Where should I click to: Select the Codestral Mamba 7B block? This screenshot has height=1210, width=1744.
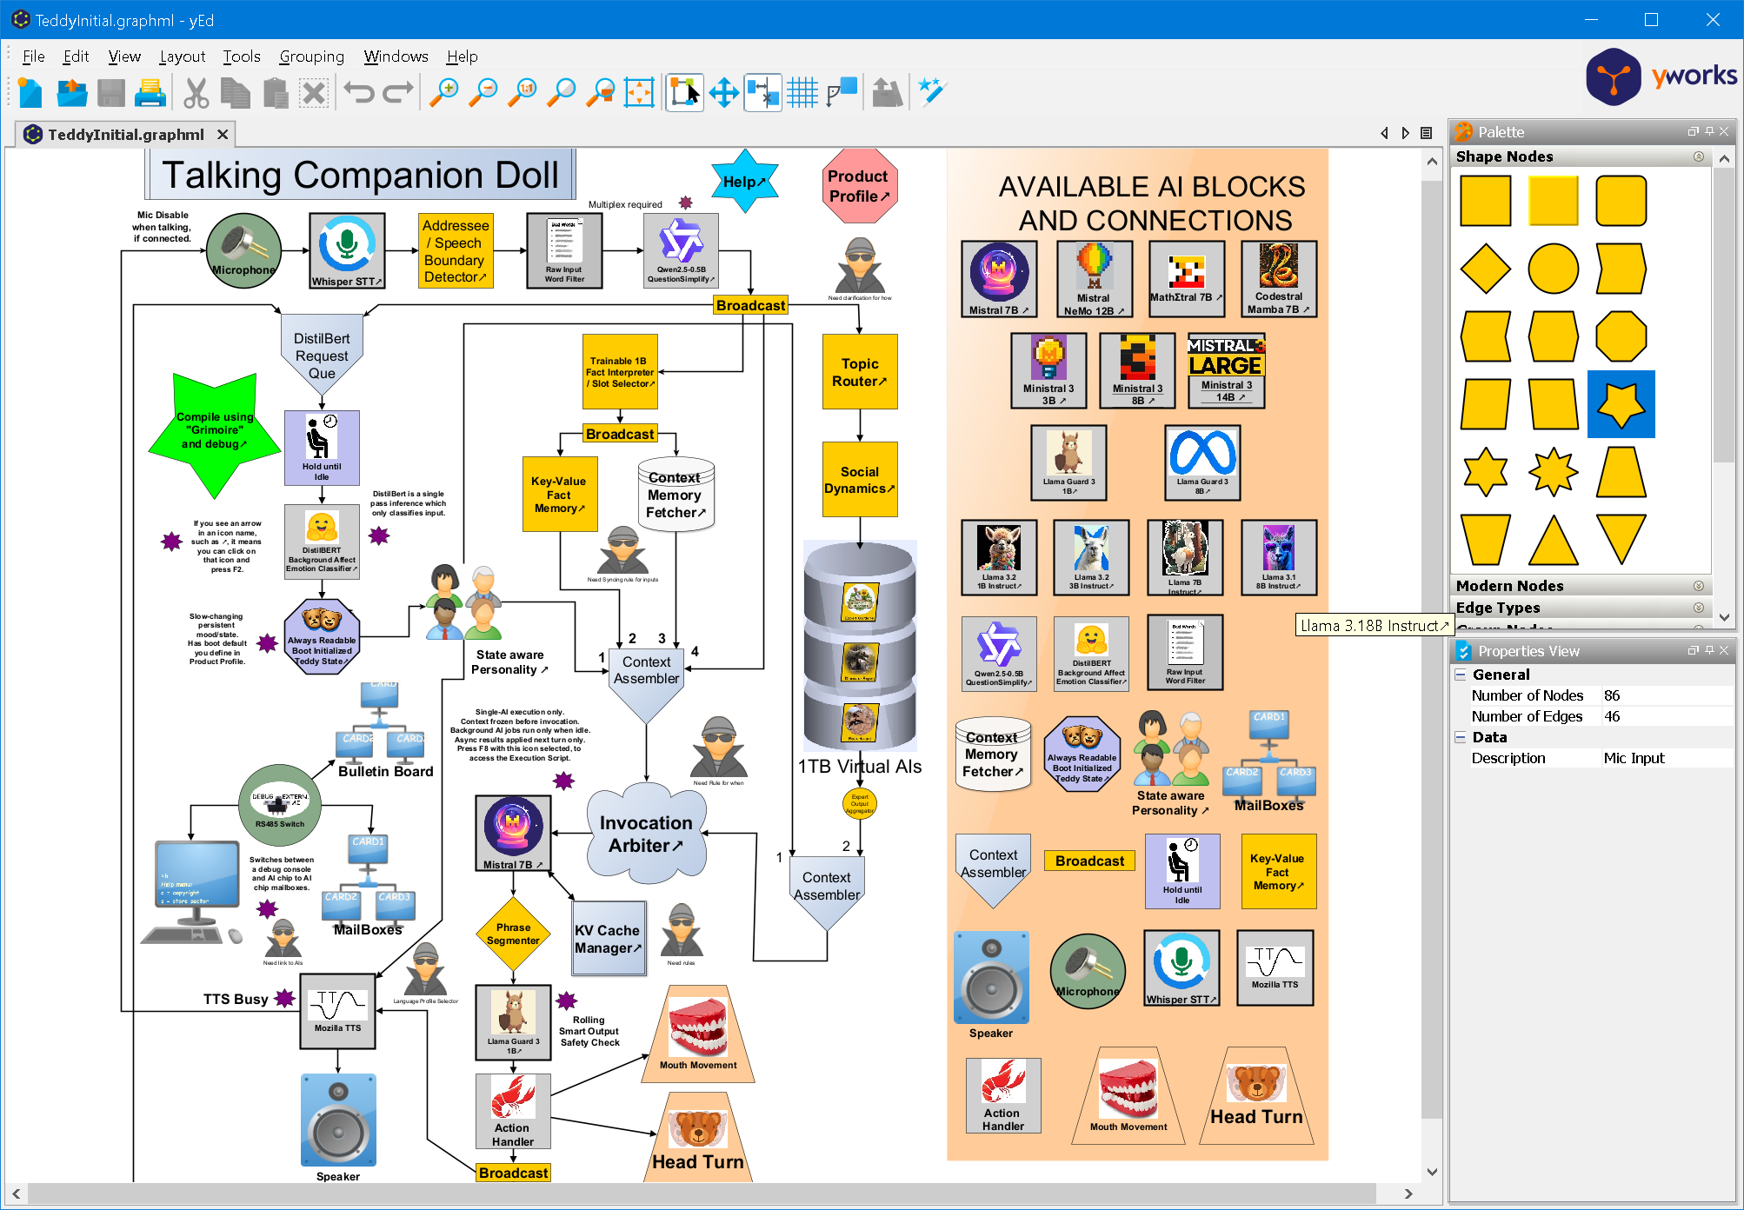click(1279, 279)
